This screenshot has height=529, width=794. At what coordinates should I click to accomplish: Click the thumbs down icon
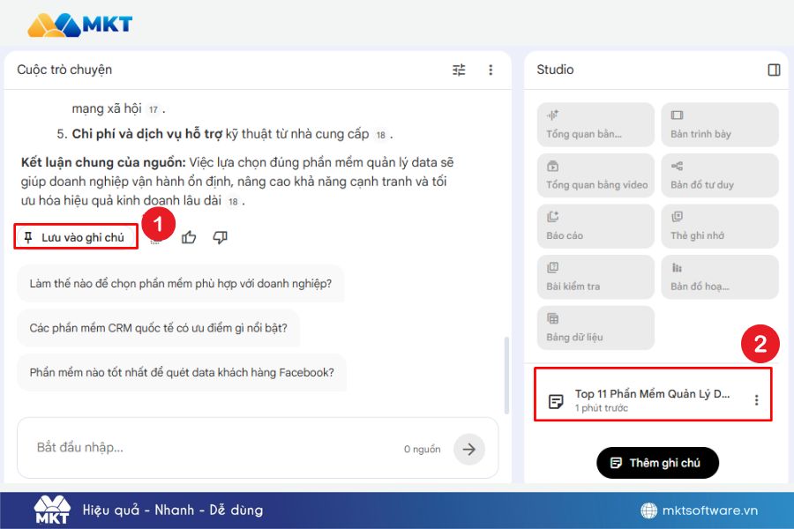221,237
